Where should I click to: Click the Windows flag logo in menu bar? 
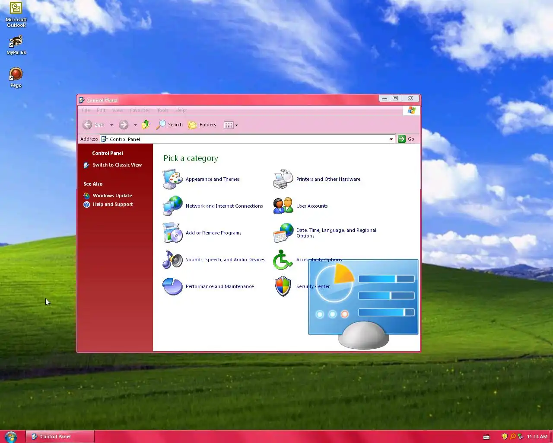[412, 110]
